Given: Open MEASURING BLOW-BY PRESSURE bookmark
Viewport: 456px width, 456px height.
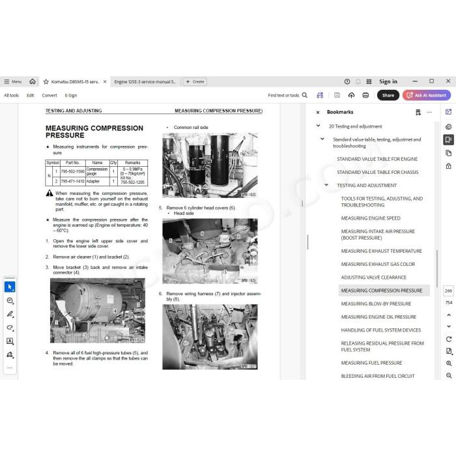Looking at the screenshot, I should [376, 304].
